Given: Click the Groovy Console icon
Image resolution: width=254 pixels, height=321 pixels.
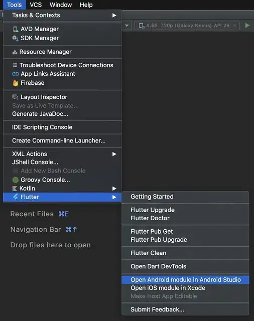Looking at the screenshot, I should 16,180.
